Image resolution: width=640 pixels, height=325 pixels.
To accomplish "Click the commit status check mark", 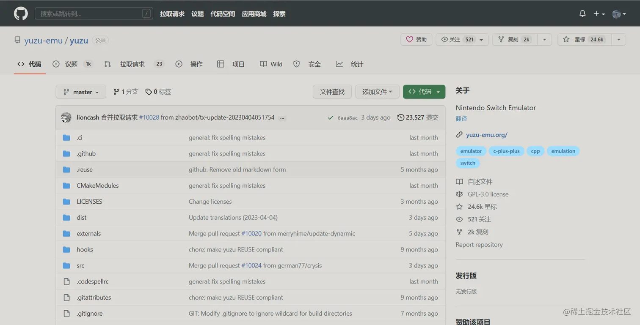I will pyautogui.click(x=330, y=117).
